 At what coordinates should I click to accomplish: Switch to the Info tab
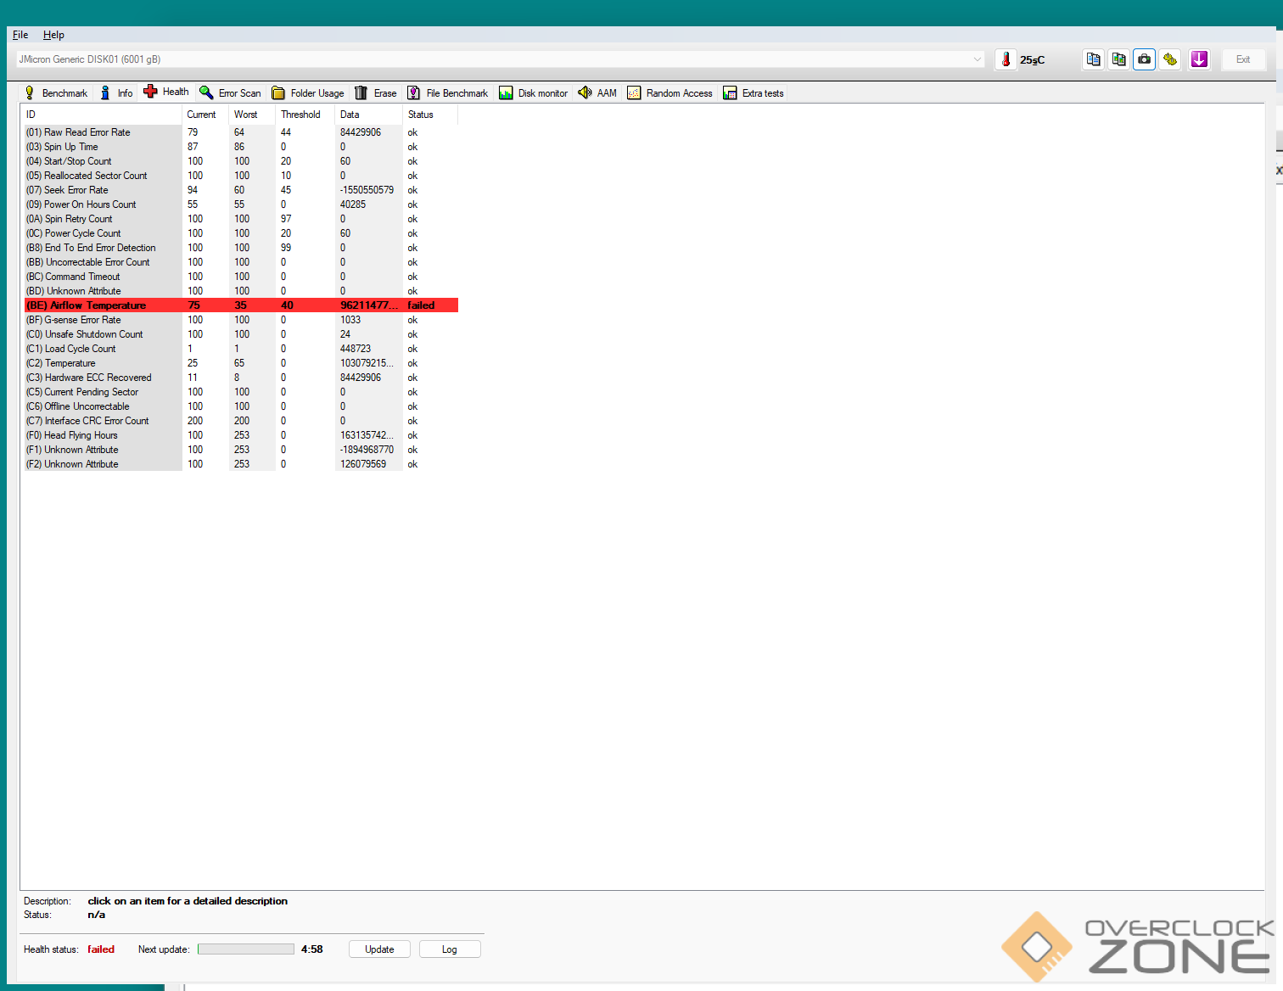coord(116,93)
